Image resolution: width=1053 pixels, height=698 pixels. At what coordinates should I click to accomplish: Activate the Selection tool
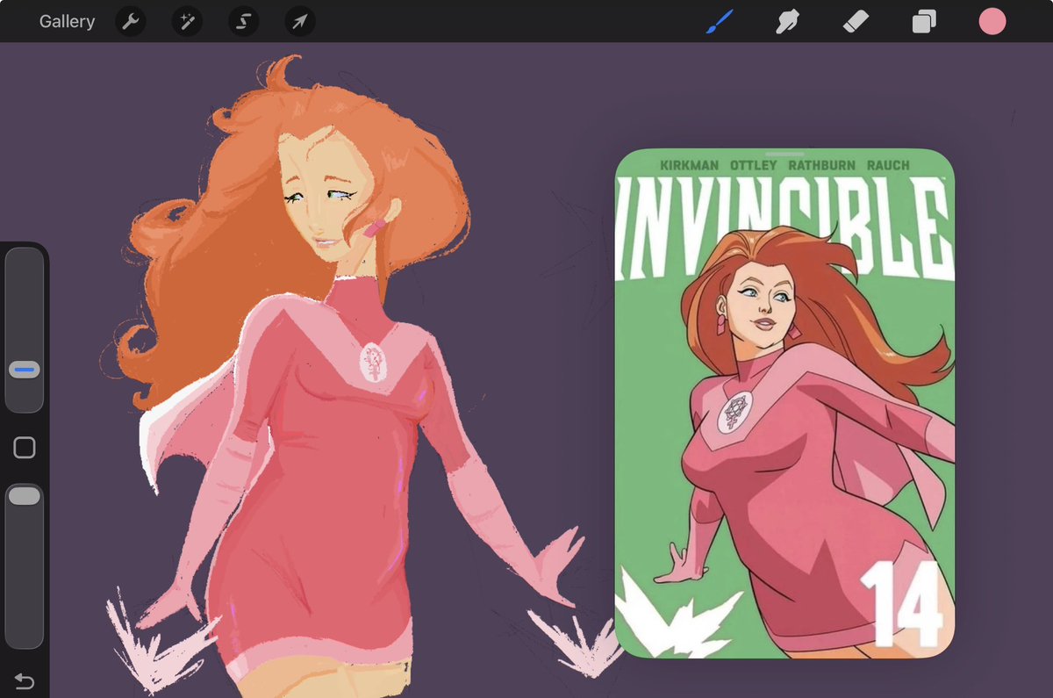[x=243, y=21]
